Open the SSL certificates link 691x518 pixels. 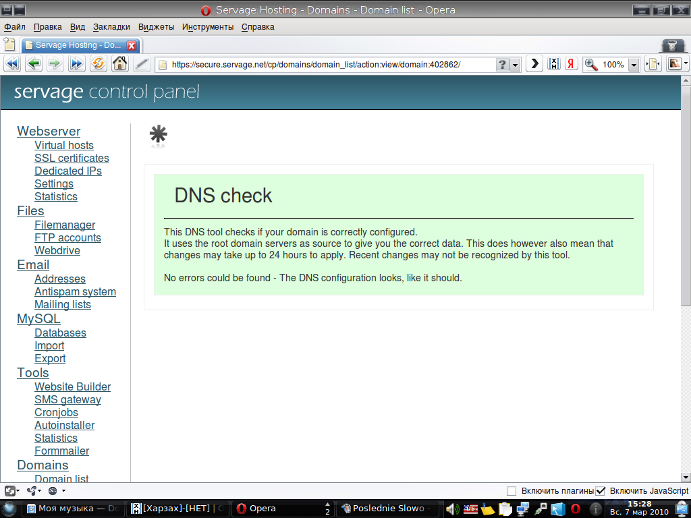pos(72,158)
